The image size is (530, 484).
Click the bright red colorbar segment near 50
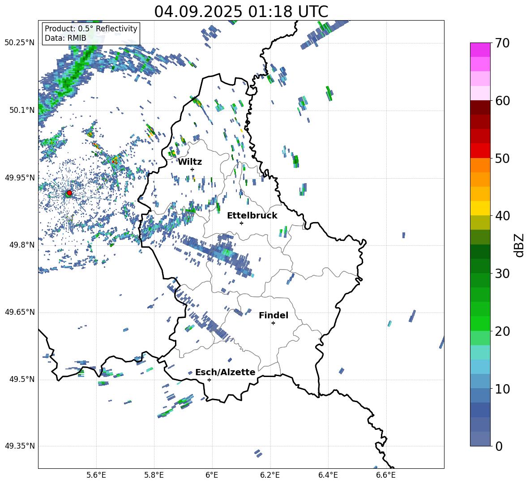[x=480, y=151]
